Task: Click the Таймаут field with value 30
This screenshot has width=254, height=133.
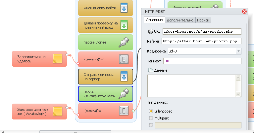Action: pyautogui.click(x=202, y=61)
